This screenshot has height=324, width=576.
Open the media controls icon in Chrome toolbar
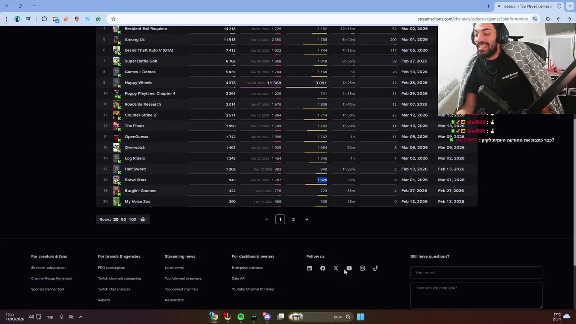(28, 19)
